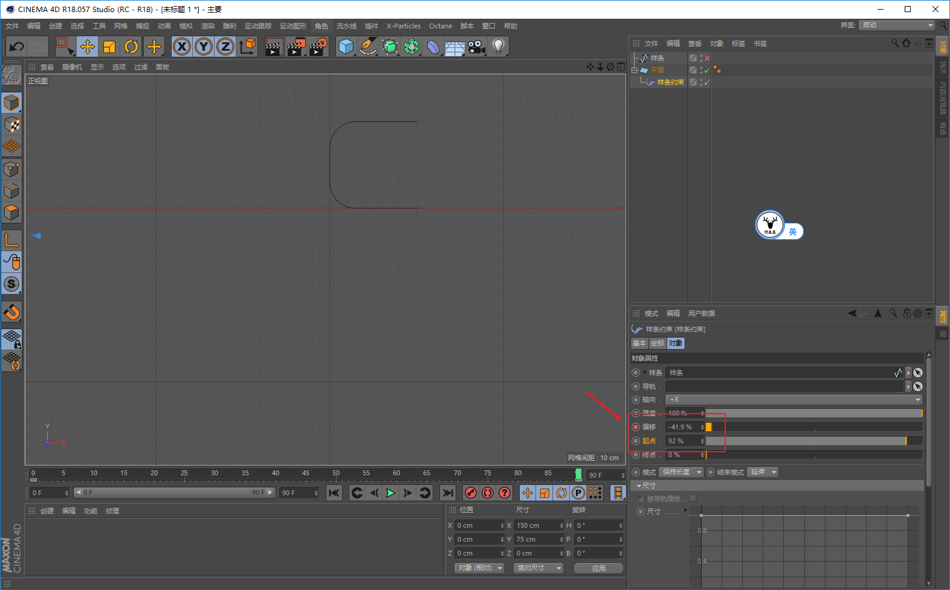Image resolution: width=950 pixels, height=590 pixels.
Task: Toggle Autokeying button
Action: [x=488, y=493]
